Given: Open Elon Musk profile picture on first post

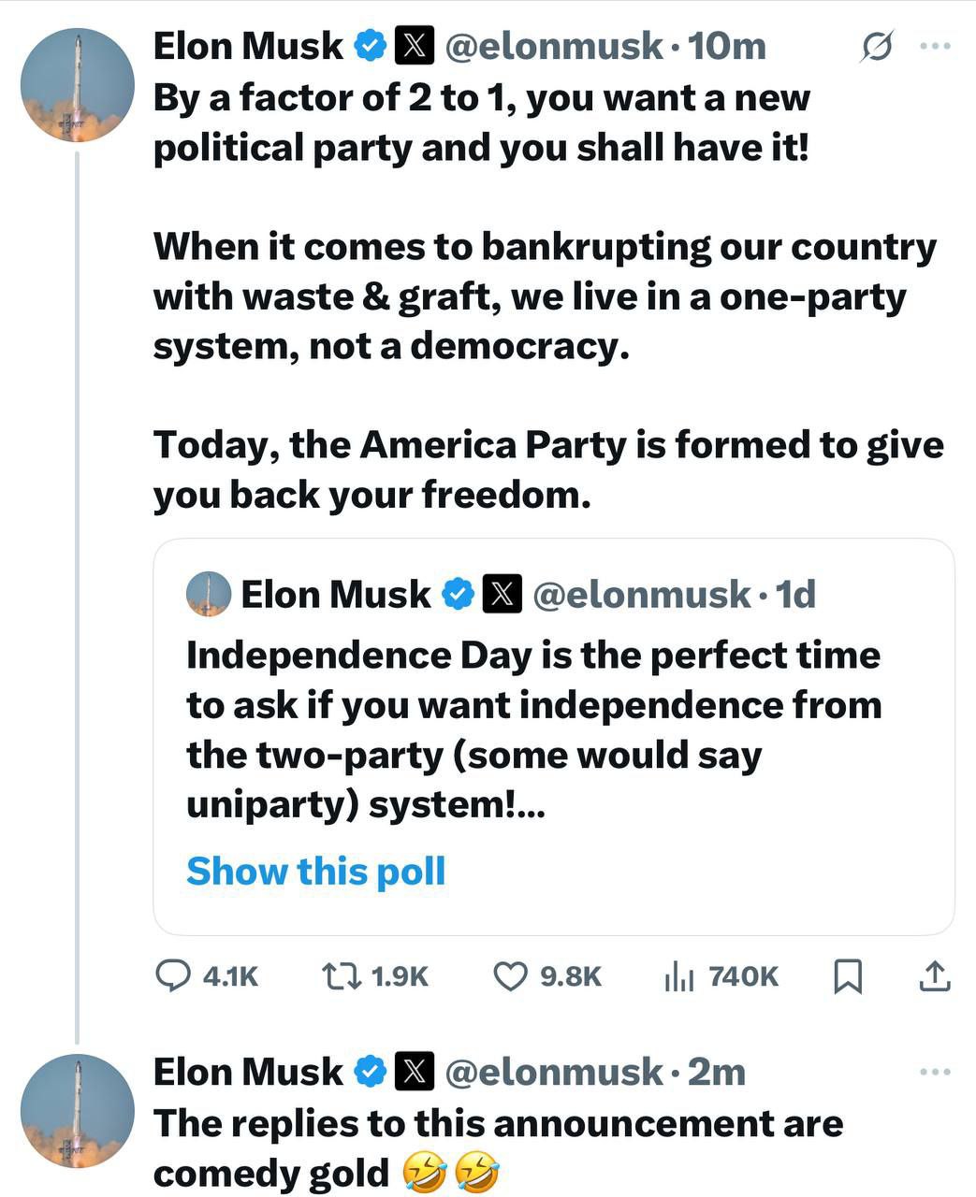Looking at the screenshot, I should (78, 85).
